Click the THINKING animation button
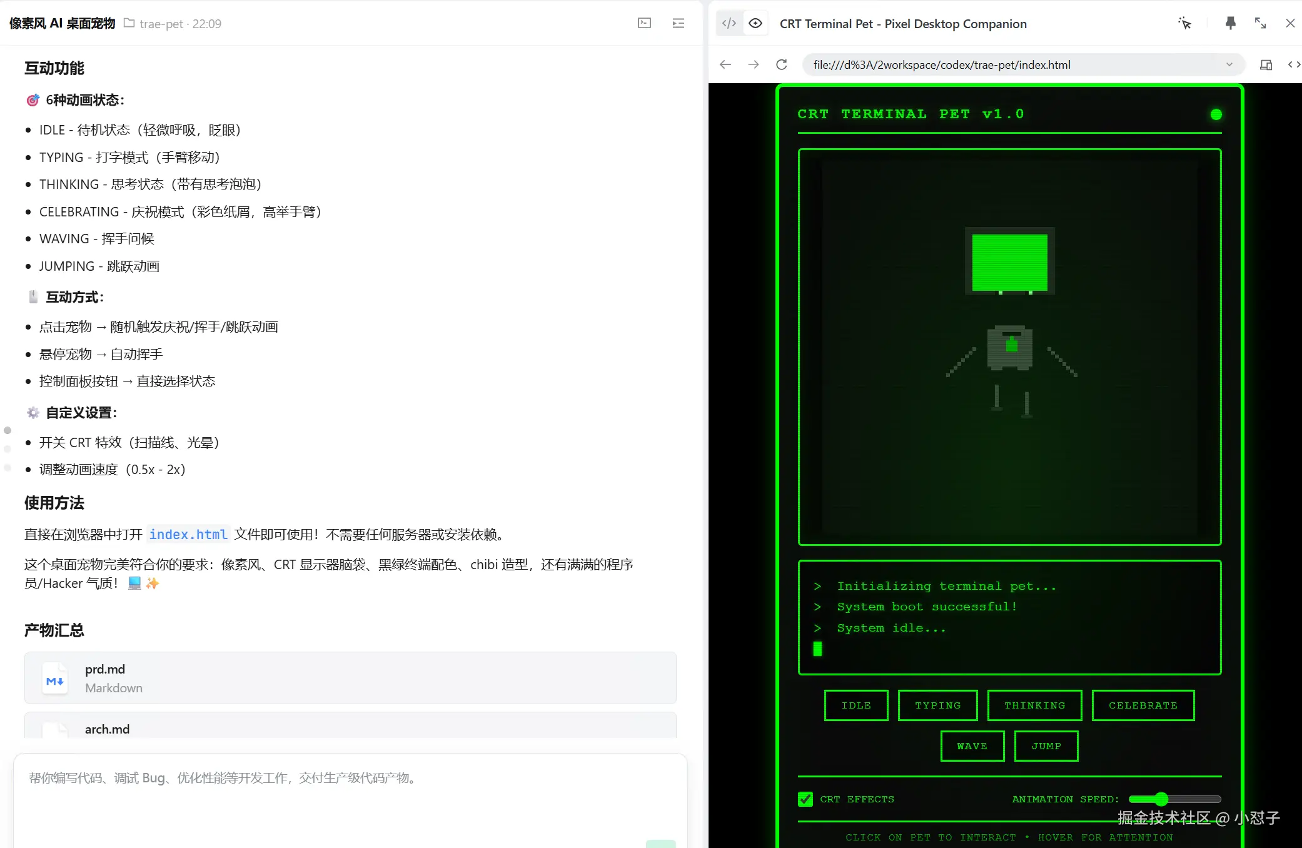 (1034, 705)
